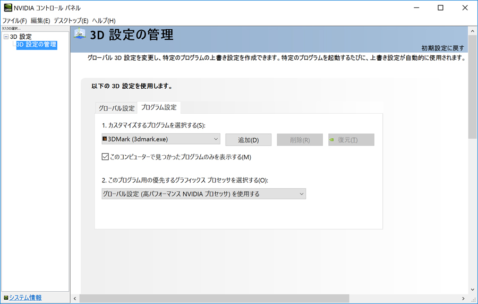This screenshot has width=478, height=304.
Task: Click the vertical scrollbar down arrow
Action: click(473, 290)
